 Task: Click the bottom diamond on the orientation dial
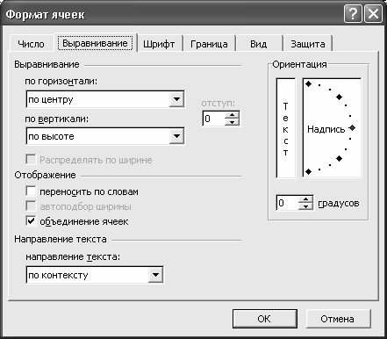309,171
